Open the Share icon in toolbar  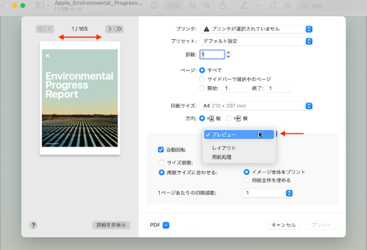222,5
